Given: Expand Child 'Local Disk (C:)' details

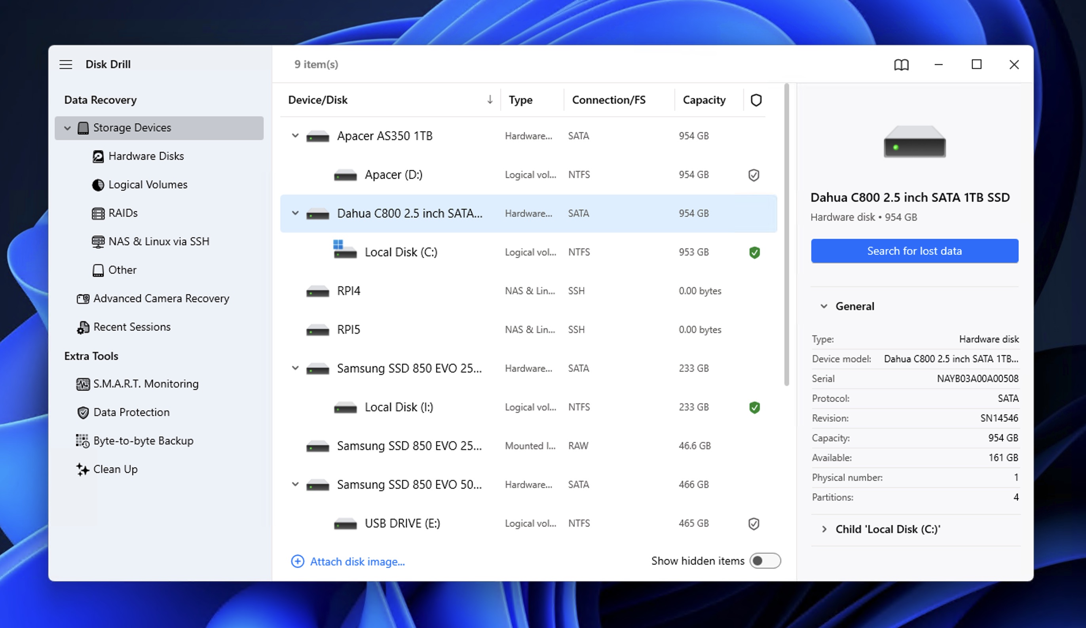Looking at the screenshot, I should pos(824,529).
